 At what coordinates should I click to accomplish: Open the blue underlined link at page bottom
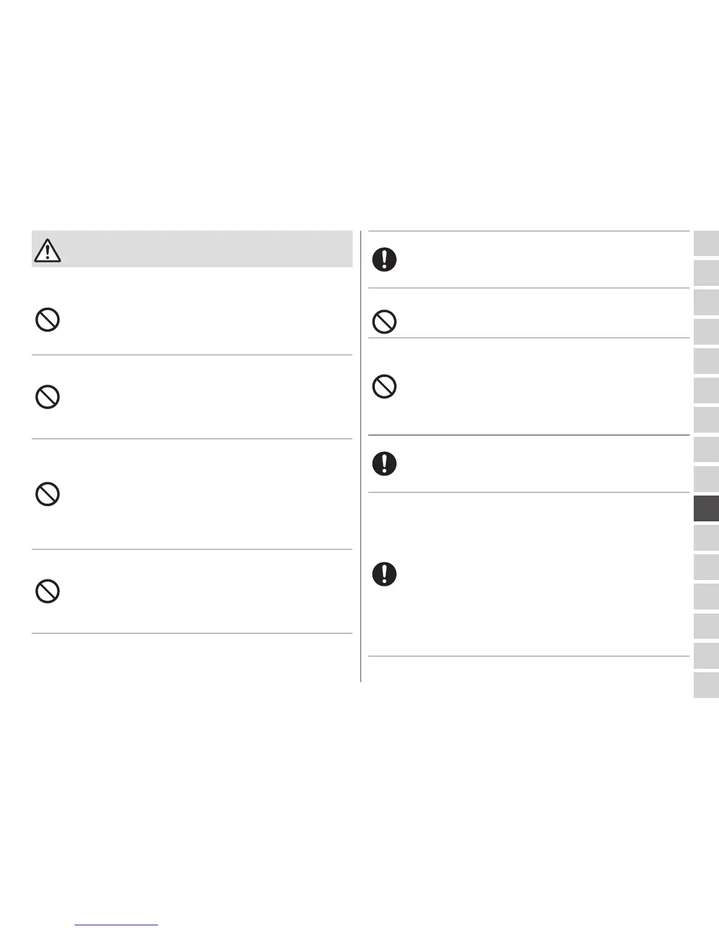116,924
